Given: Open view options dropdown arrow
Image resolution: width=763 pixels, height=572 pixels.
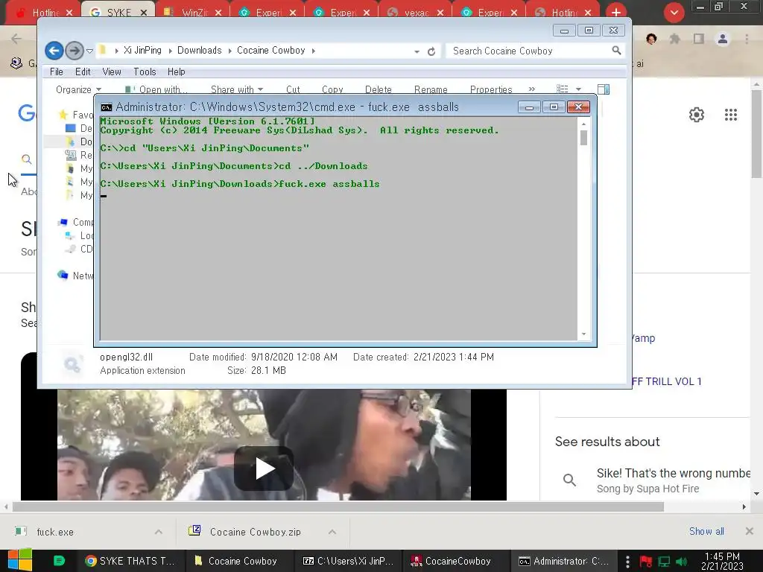Looking at the screenshot, I should pyautogui.click(x=578, y=89).
